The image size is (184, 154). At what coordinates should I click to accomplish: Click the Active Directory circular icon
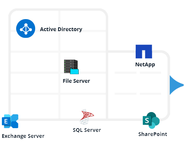point(25,28)
